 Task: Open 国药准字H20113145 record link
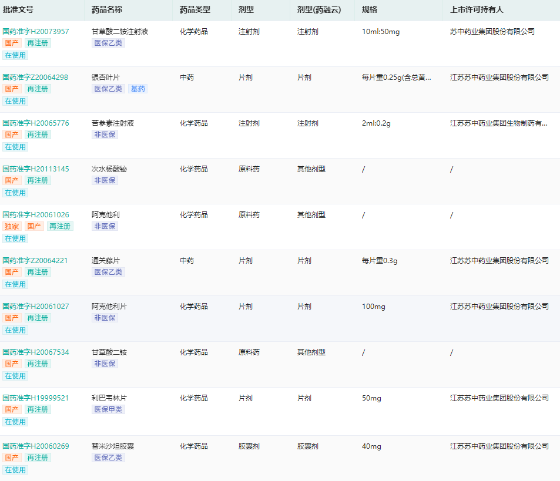click(36, 169)
